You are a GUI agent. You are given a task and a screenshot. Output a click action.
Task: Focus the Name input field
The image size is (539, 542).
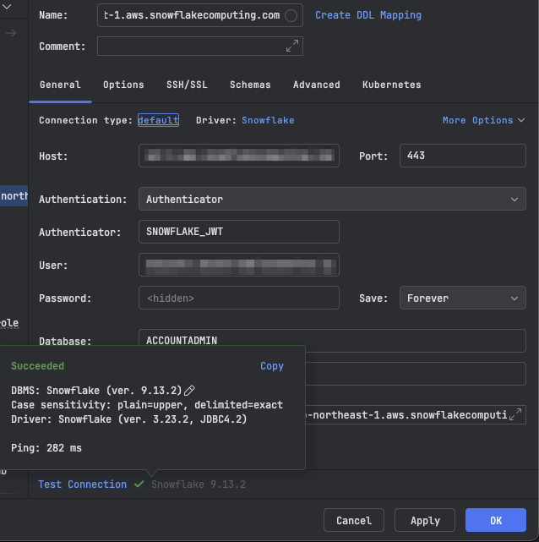tap(200, 15)
